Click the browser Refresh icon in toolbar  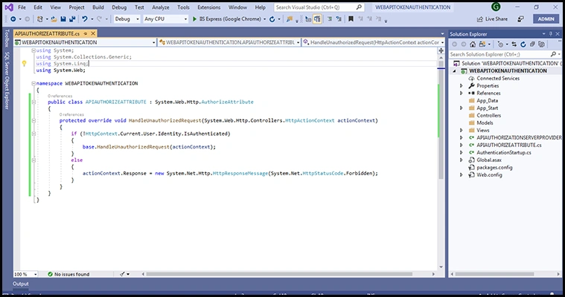(x=272, y=19)
